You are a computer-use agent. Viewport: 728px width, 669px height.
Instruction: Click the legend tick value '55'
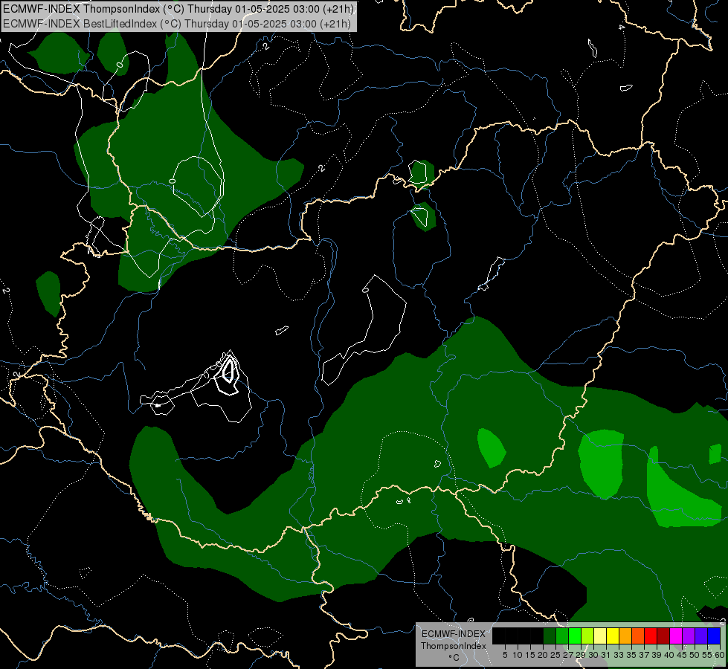point(707,655)
